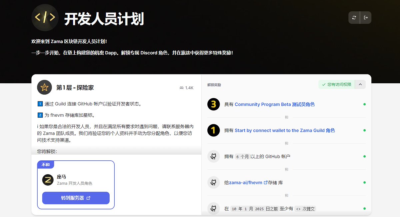
Task: Click the logout arrow icon in header
Action: (366, 18)
